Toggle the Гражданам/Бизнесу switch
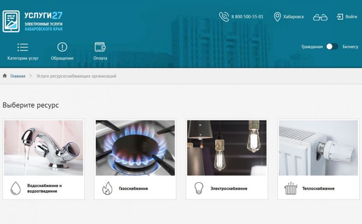Screen dimensions: 362x224 (332, 47)
